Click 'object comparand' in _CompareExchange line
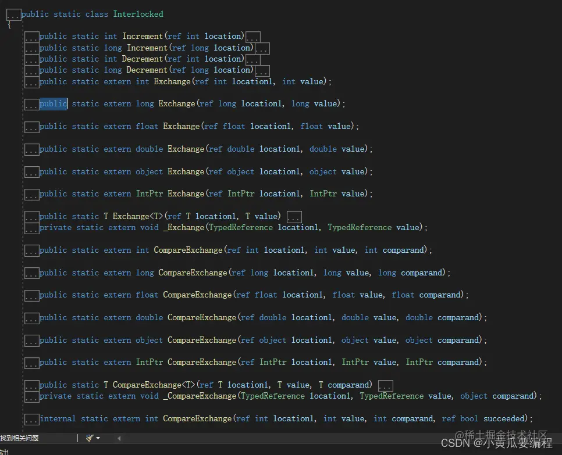 coord(498,396)
